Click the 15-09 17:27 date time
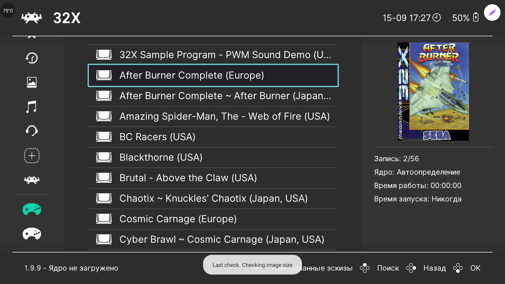The height and width of the screenshot is (284, 505). (406, 18)
